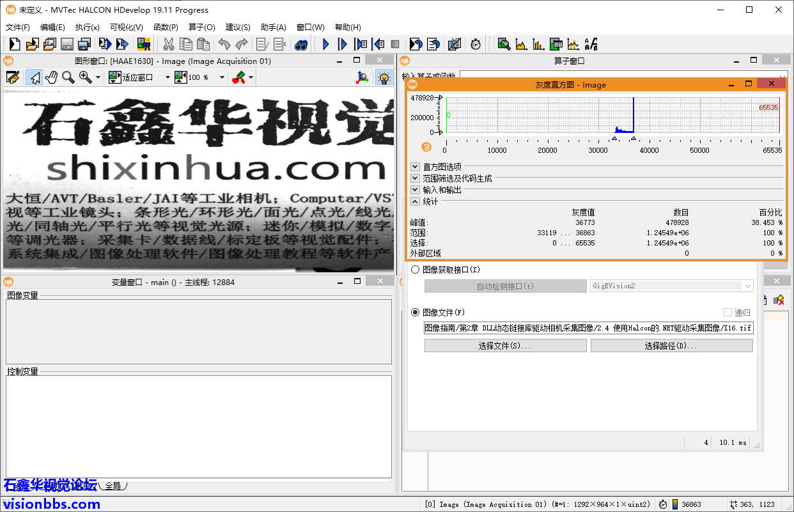Save the program using the floppy disk icon
The width and height of the screenshot is (794, 512).
pos(66,44)
